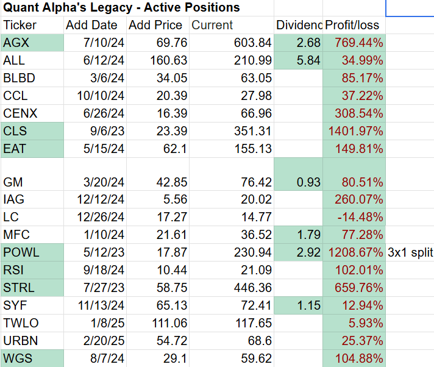Click the 3x1 split note cell
This screenshot has height=367, width=434.
[x=410, y=252]
